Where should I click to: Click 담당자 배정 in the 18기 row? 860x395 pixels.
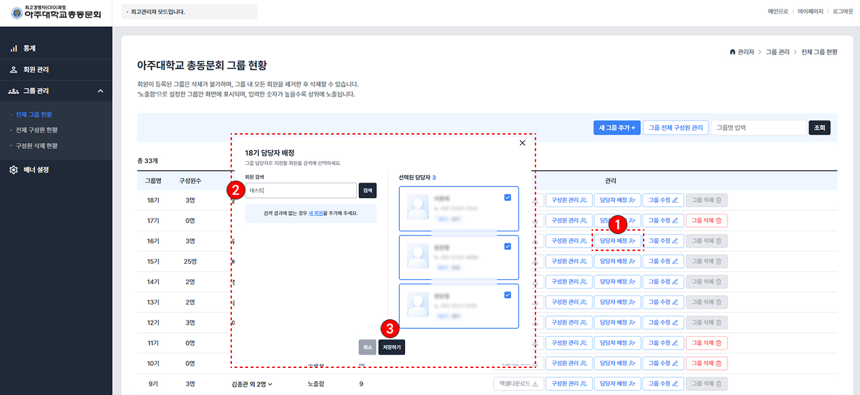pyautogui.click(x=617, y=200)
